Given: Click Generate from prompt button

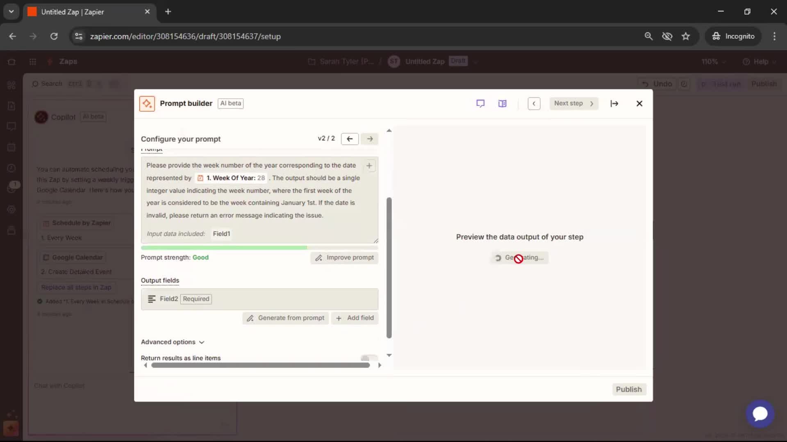Looking at the screenshot, I should tap(286, 318).
